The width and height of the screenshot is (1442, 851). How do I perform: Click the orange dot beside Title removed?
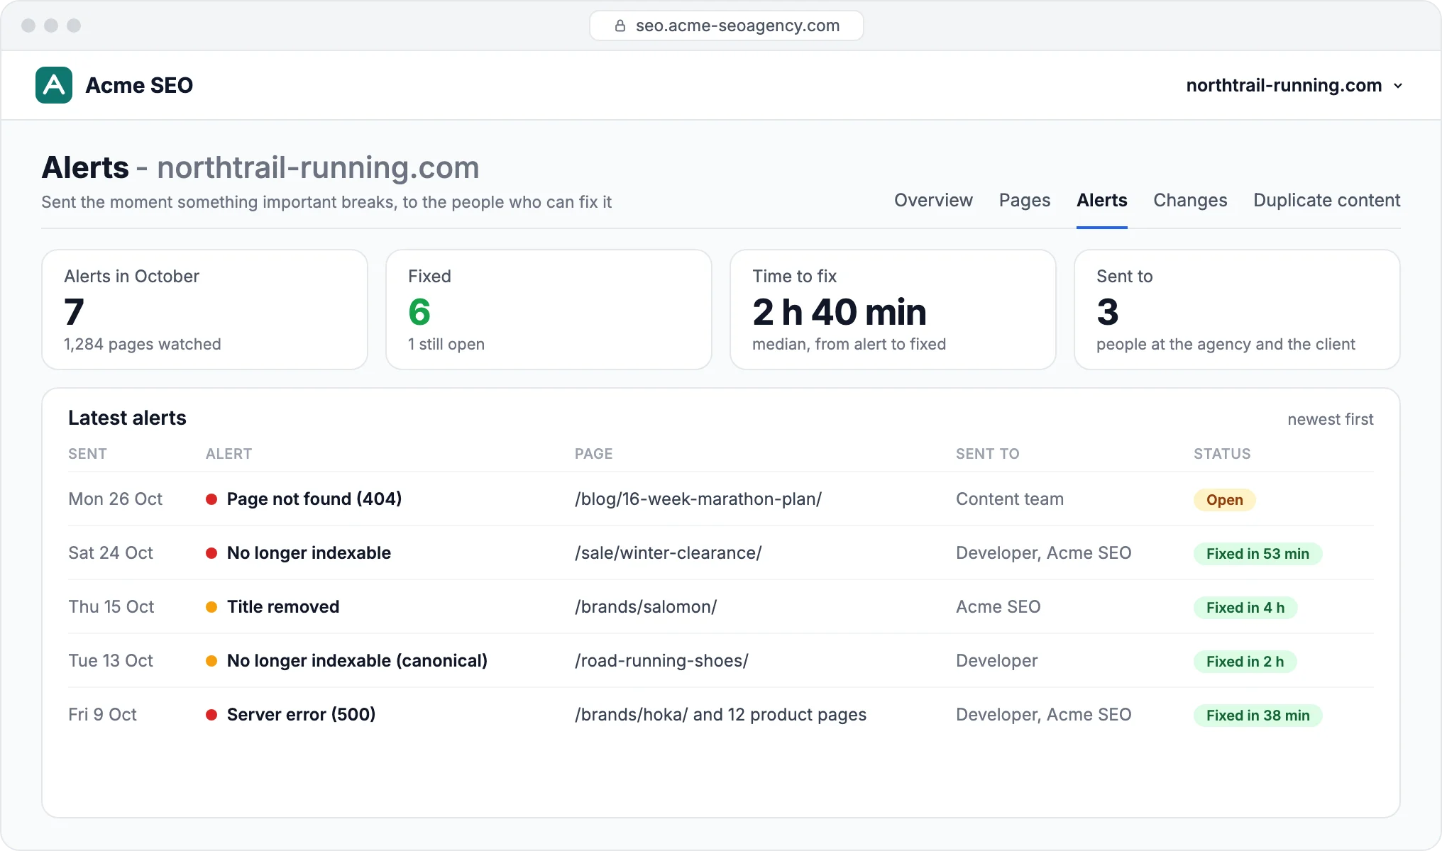(x=211, y=607)
